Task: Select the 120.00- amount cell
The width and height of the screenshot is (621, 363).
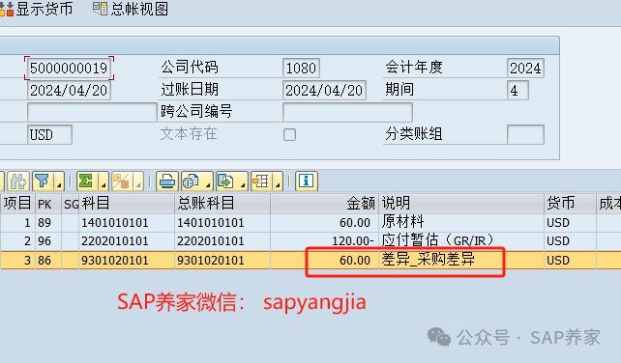Action: [x=324, y=241]
